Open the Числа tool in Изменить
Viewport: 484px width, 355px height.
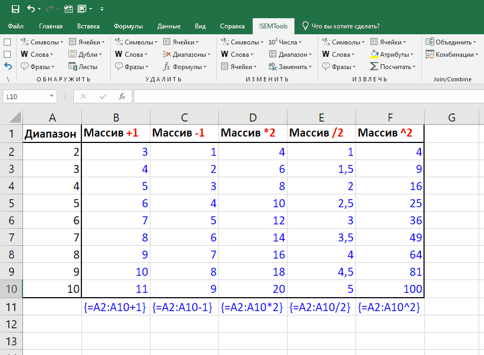(x=284, y=42)
